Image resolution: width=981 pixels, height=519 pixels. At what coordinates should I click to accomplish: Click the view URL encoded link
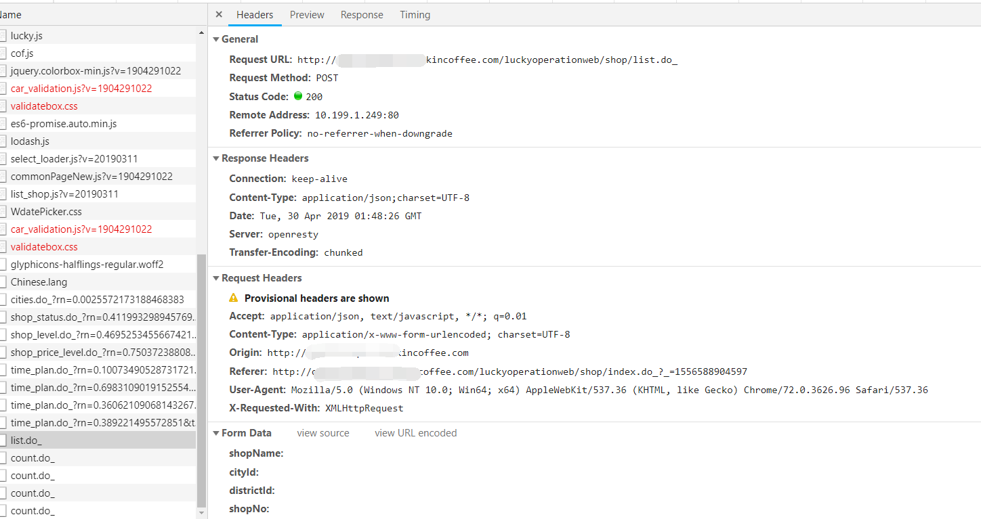click(x=416, y=433)
